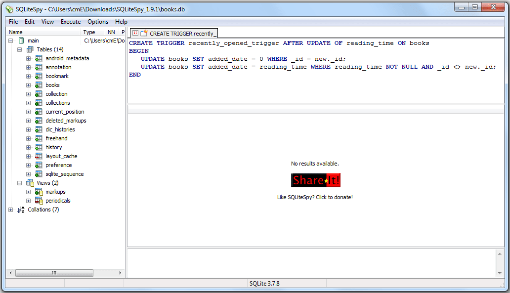Viewport: 510px width, 293px height.
Task: Click the deleted_markups table icon
Action: pos(39,121)
